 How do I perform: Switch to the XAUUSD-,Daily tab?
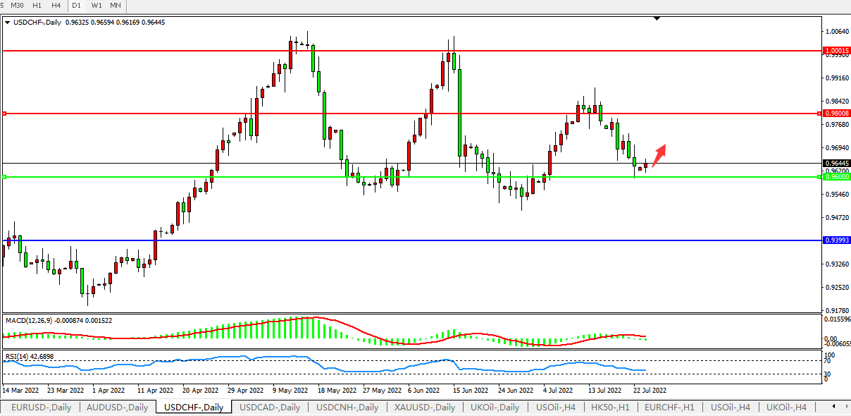[423, 407]
